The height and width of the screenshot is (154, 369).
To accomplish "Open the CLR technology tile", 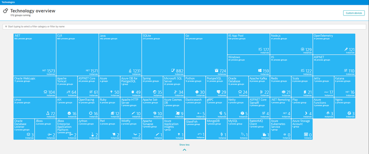I will click(x=77, y=55).
